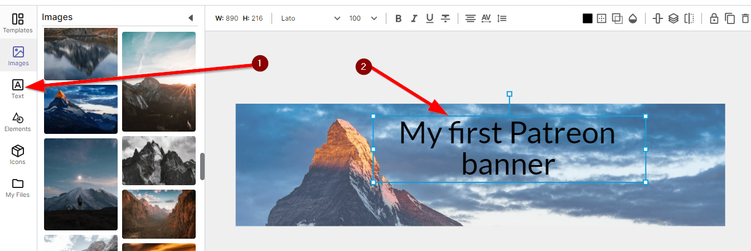Apply strikethrough to the text
Viewport: 751px width, 251px height.
click(445, 18)
